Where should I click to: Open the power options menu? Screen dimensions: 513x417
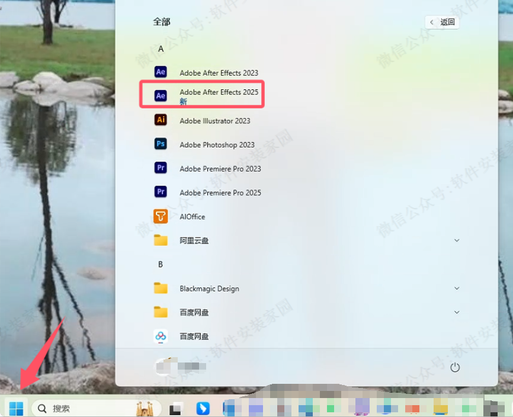pyautogui.click(x=455, y=367)
